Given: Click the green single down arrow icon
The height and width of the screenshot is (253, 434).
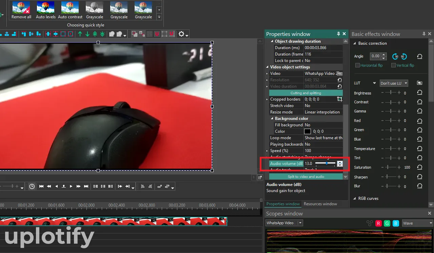Looking at the screenshot, I should (x=87, y=34).
